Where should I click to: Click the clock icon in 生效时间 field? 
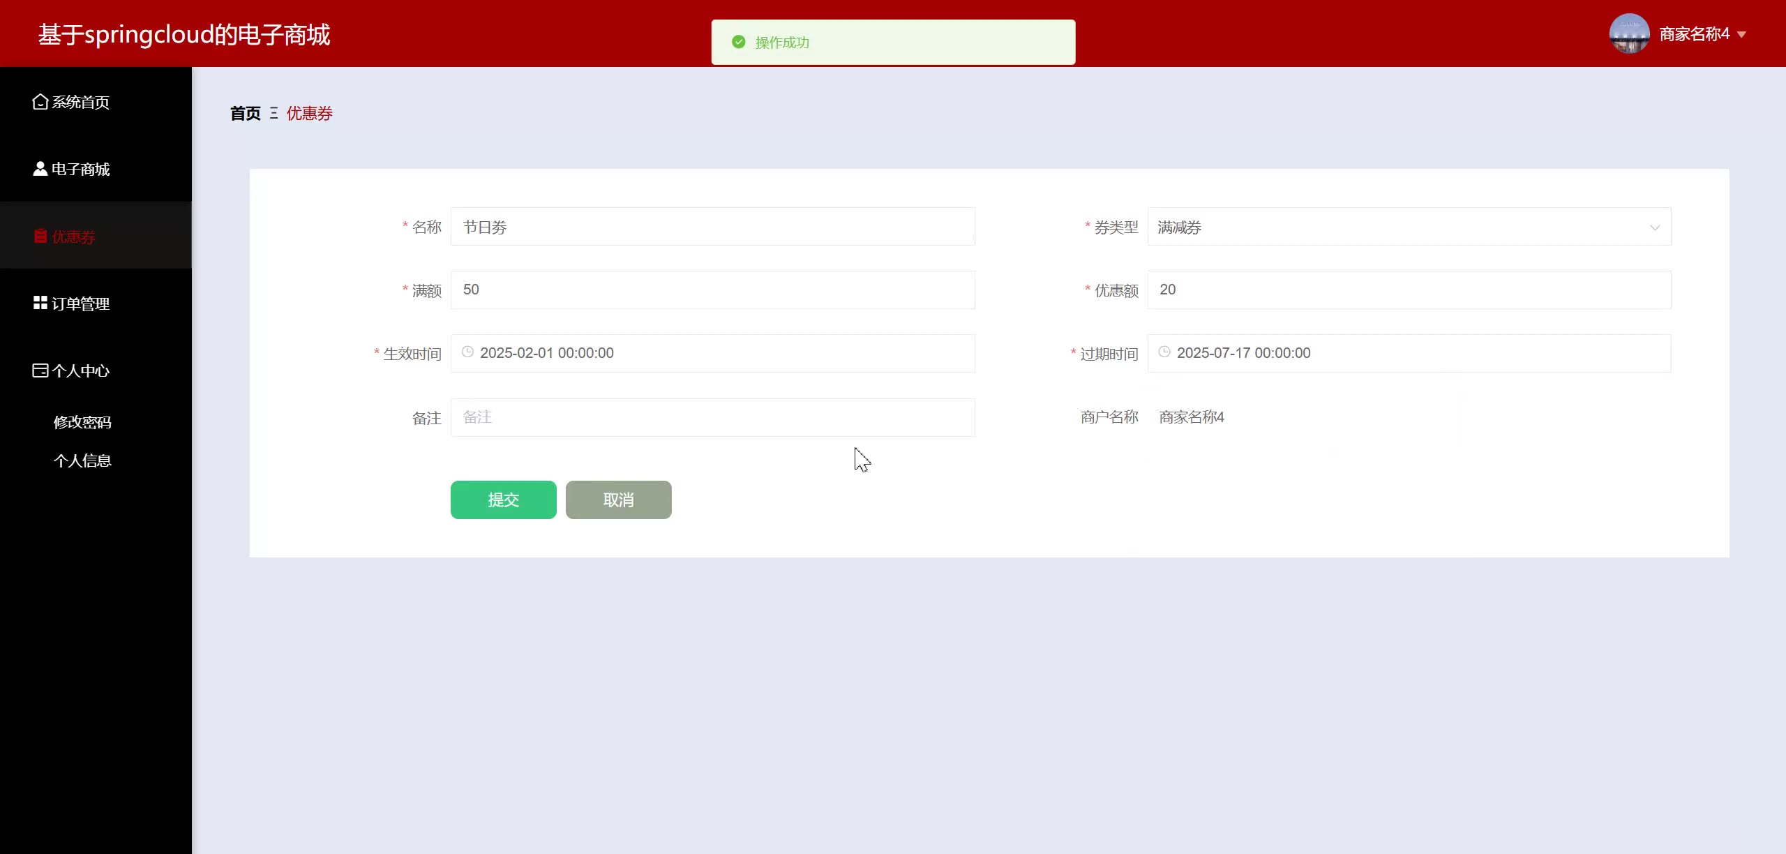point(467,352)
